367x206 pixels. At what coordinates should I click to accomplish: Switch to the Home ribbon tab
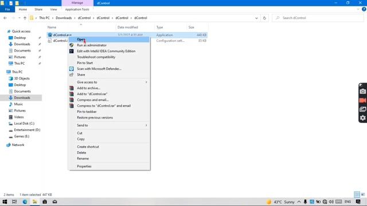click(x=23, y=9)
